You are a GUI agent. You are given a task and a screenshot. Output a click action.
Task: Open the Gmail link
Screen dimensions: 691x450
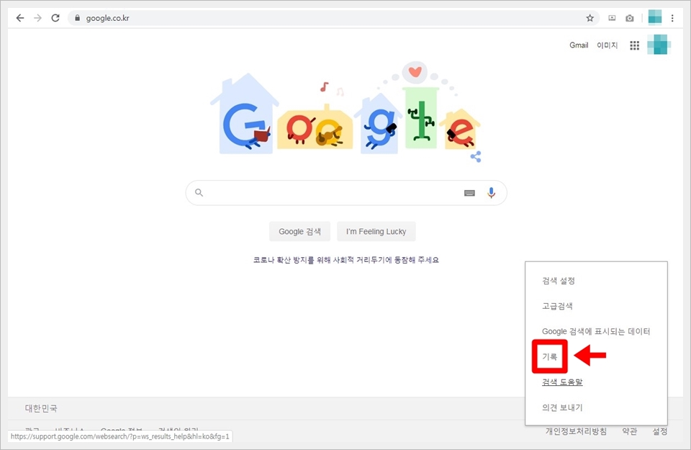[x=579, y=45]
